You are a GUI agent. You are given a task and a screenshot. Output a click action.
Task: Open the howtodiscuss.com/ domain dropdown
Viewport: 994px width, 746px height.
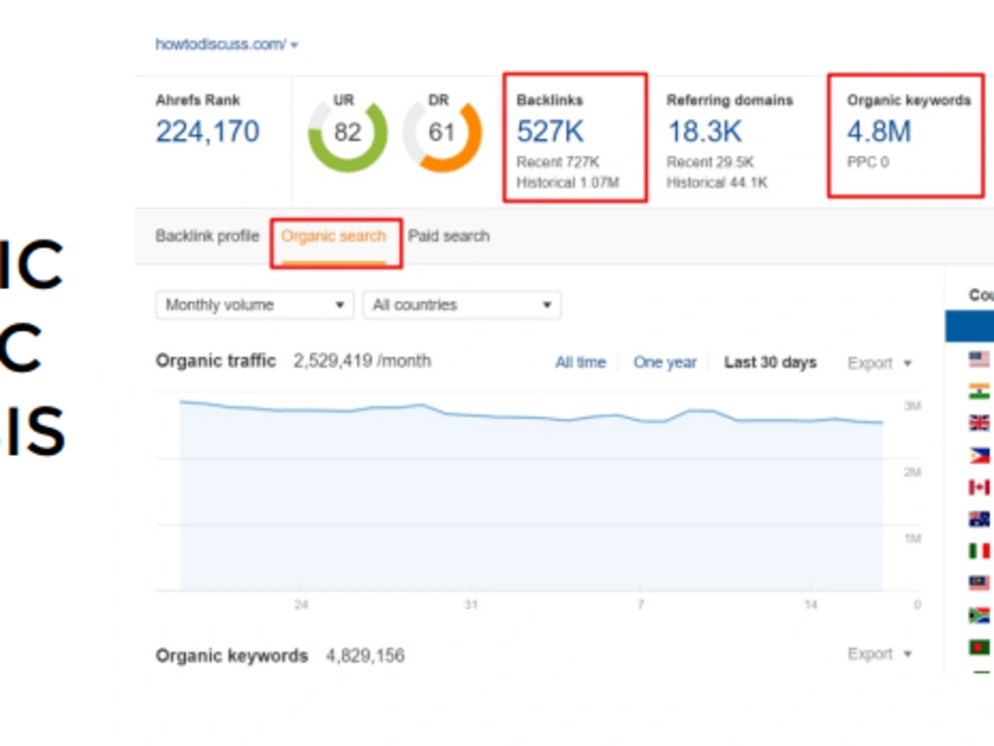(x=227, y=45)
